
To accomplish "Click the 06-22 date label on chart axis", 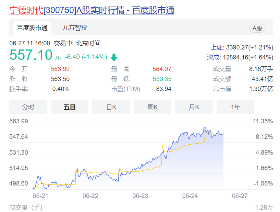I will (x=90, y=196).
